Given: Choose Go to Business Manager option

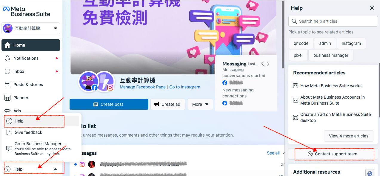Looking at the screenshot, I should 41,149.
